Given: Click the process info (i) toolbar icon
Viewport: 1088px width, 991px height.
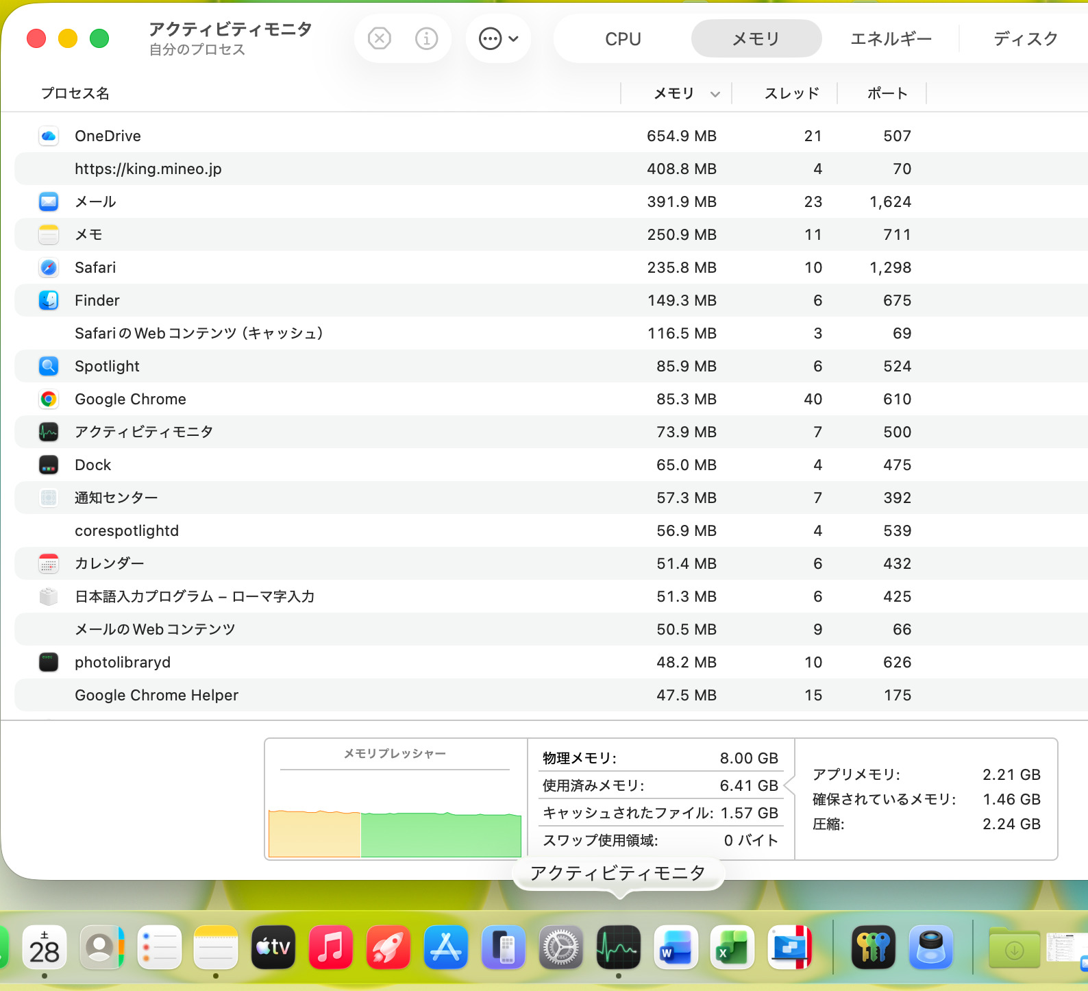Looking at the screenshot, I should click(x=426, y=38).
